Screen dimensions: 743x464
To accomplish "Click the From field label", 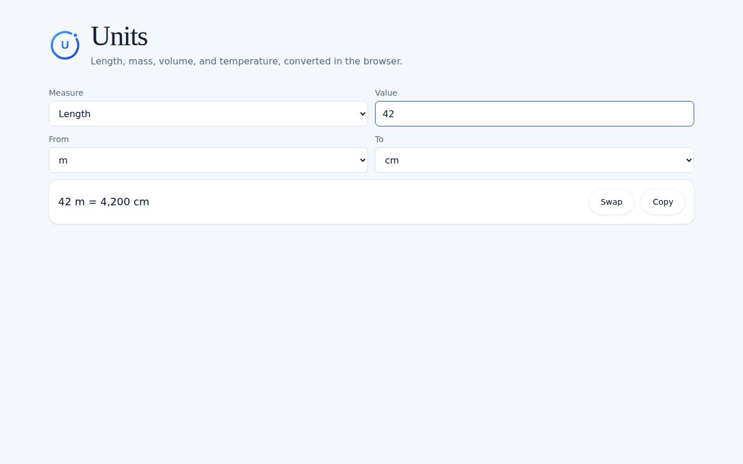I will 59,139.
